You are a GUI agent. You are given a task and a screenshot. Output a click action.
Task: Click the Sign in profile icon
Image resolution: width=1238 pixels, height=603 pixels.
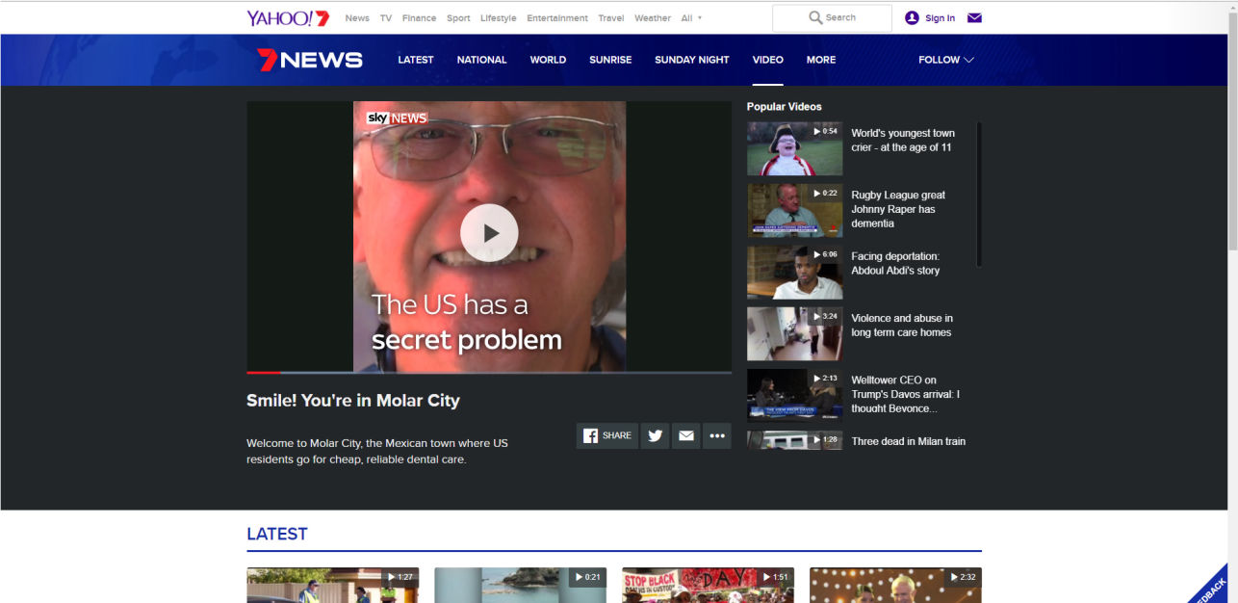coord(912,17)
